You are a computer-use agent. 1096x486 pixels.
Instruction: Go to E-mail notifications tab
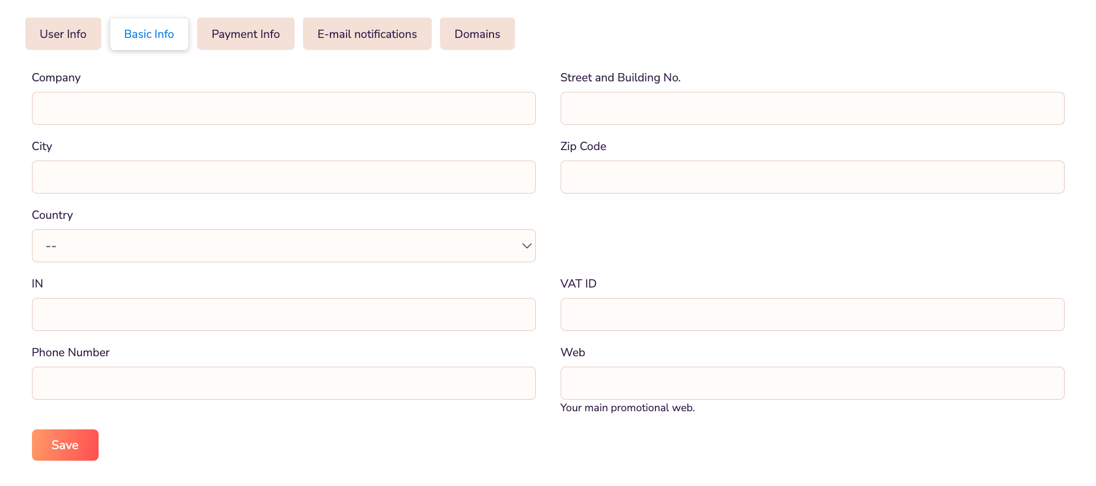pos(367,34)
